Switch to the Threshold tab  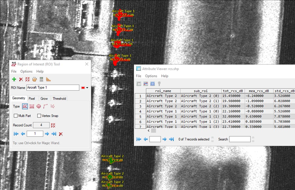pos(59,98)
